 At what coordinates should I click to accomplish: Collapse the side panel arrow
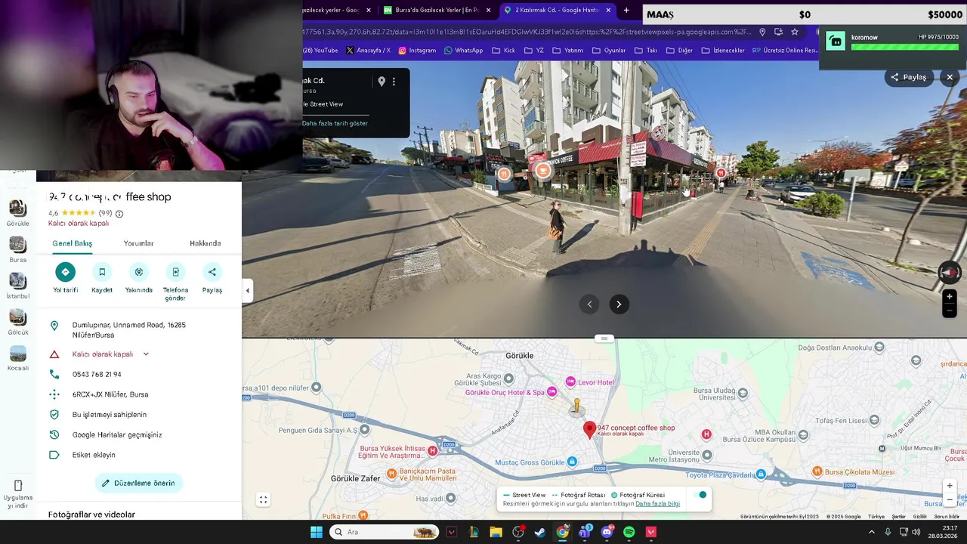tap(247, 290)
